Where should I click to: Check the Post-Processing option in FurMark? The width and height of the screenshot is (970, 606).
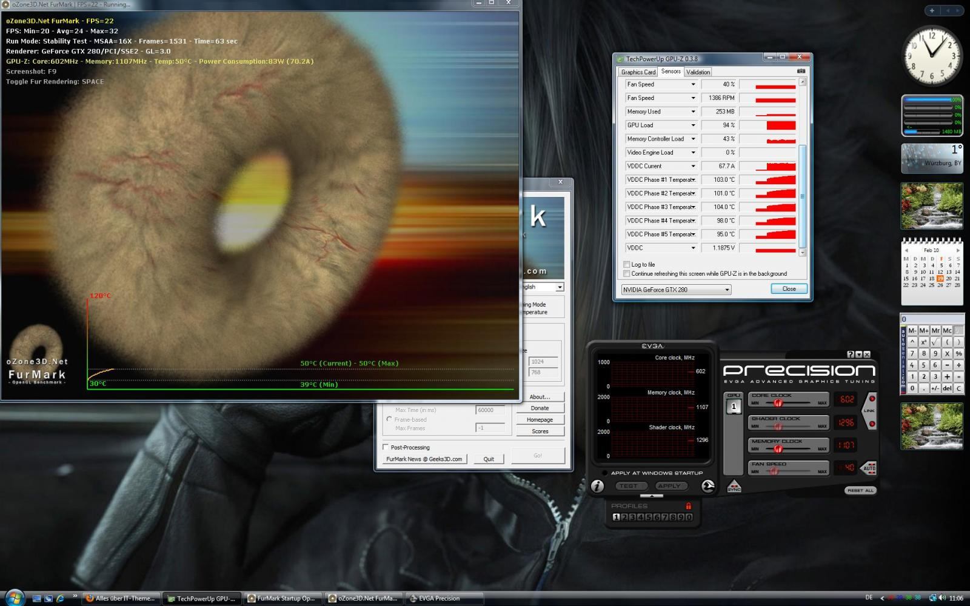(386, 447)
